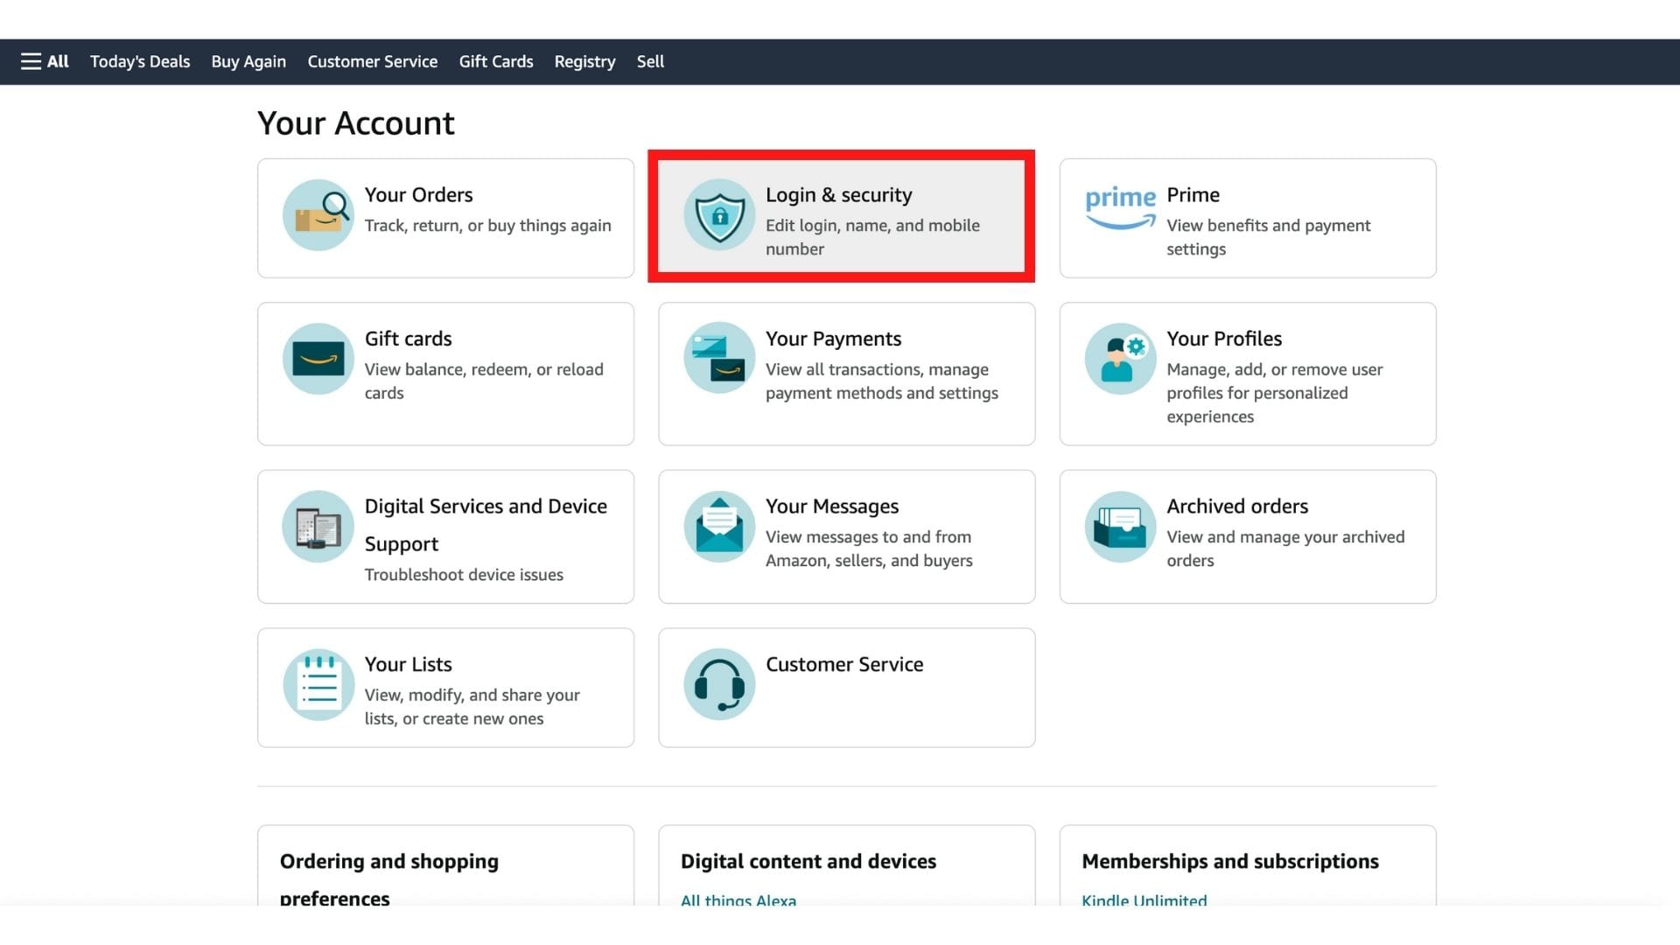Click the Your Profiles person icon
The width and height of the screenshot is (1680, 945).
1120,359
